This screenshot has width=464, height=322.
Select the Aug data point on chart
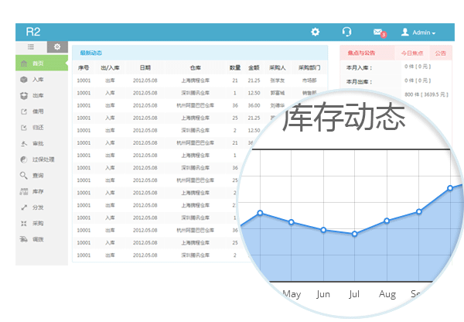pos(387,221)
